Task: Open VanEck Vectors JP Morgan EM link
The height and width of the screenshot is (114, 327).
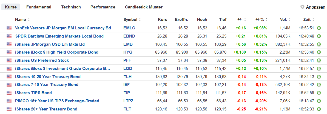Action: coord(63,28)
